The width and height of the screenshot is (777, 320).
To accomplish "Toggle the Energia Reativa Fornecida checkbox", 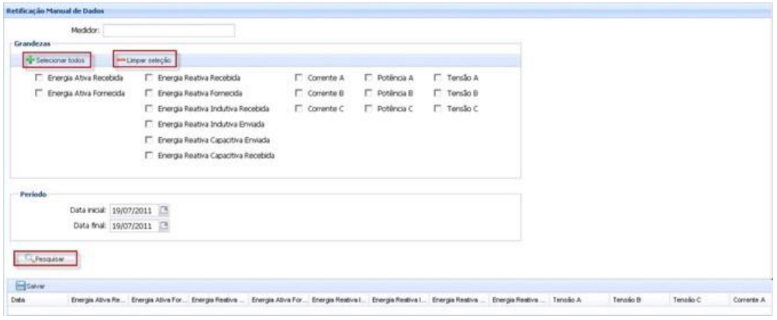I will tap(149, 93).
